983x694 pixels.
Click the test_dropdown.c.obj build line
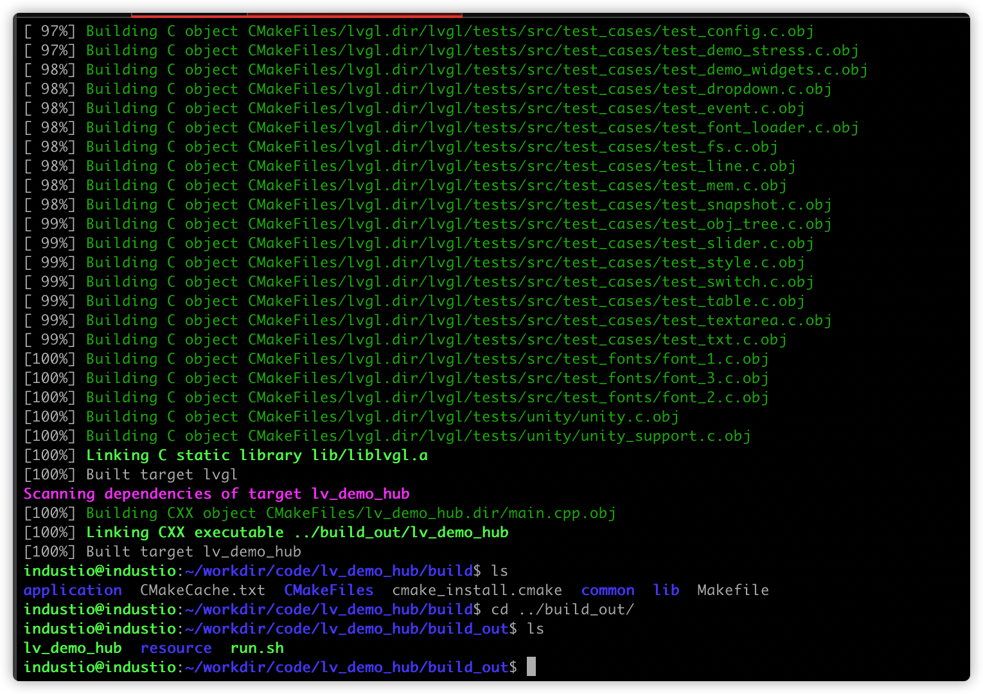(x=428, y=89)
